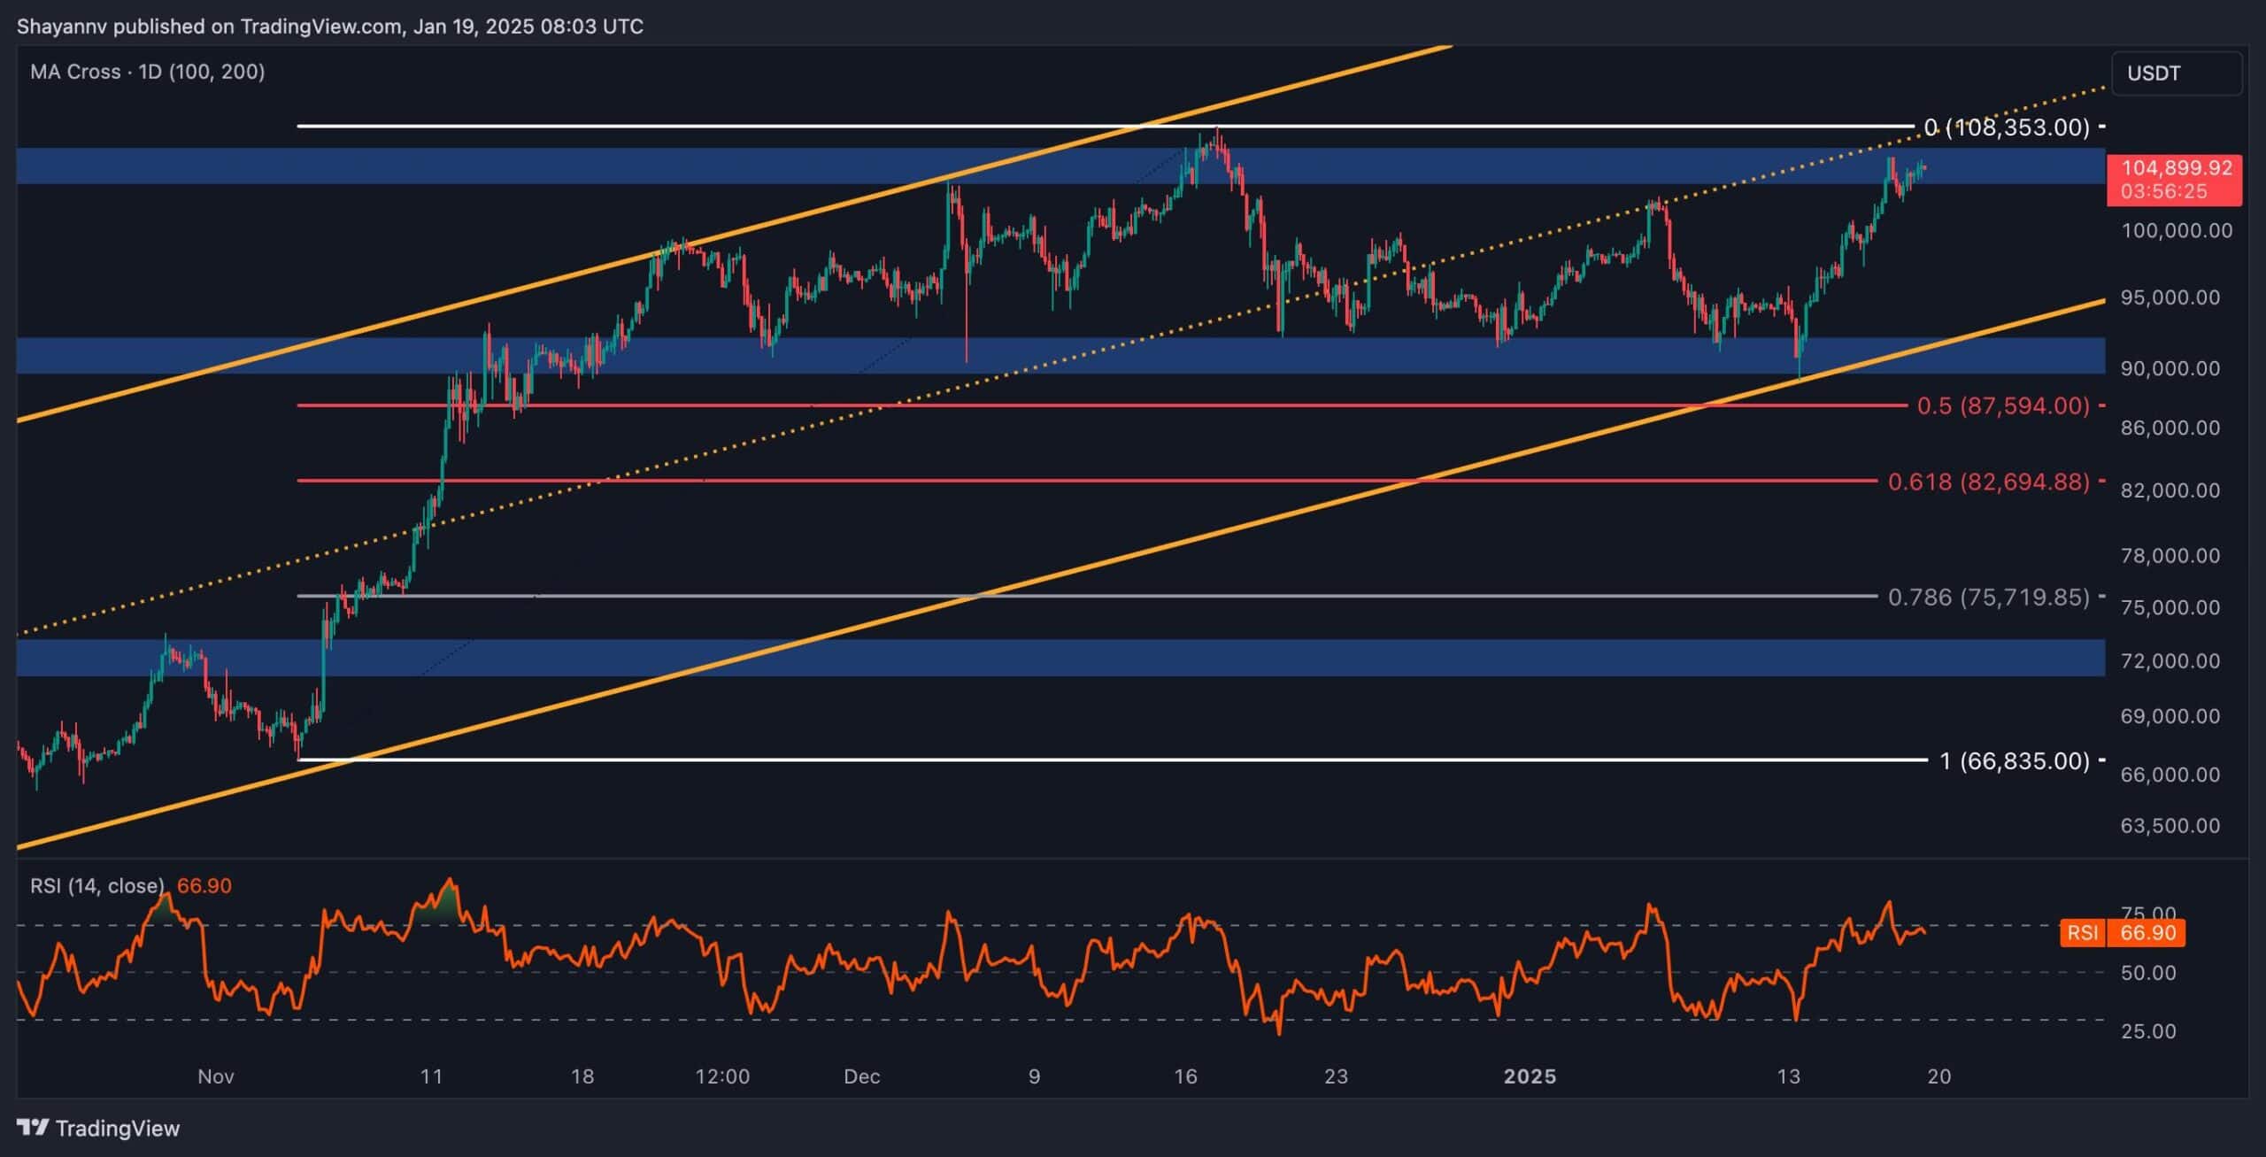2266x1157 pixels.
Task: Click the red RSI value 66.90 in legend
Action: point(204,886)
